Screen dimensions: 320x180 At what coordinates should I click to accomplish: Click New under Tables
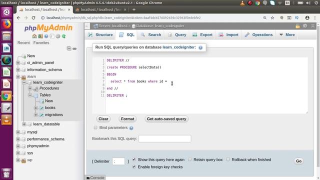pyautogui.click(x=49, y=101)
